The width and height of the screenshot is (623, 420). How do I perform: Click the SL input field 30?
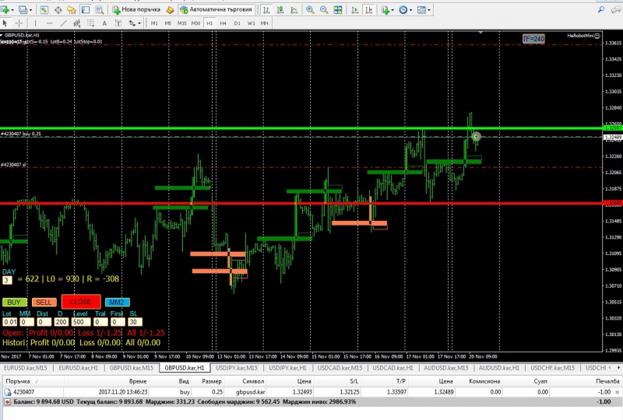[135, 322]
